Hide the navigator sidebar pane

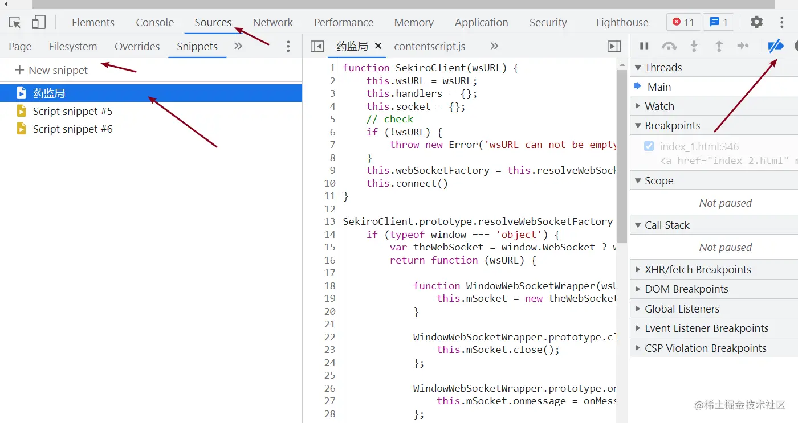(317, 46)
